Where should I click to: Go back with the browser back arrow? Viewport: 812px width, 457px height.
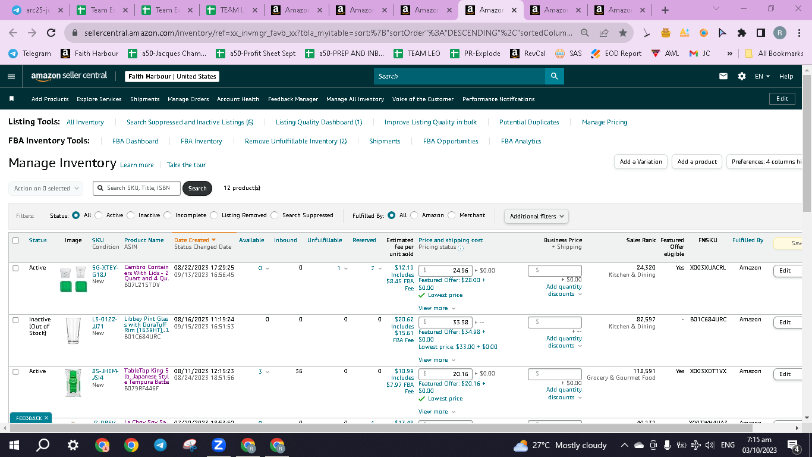[x=14, y=33]
